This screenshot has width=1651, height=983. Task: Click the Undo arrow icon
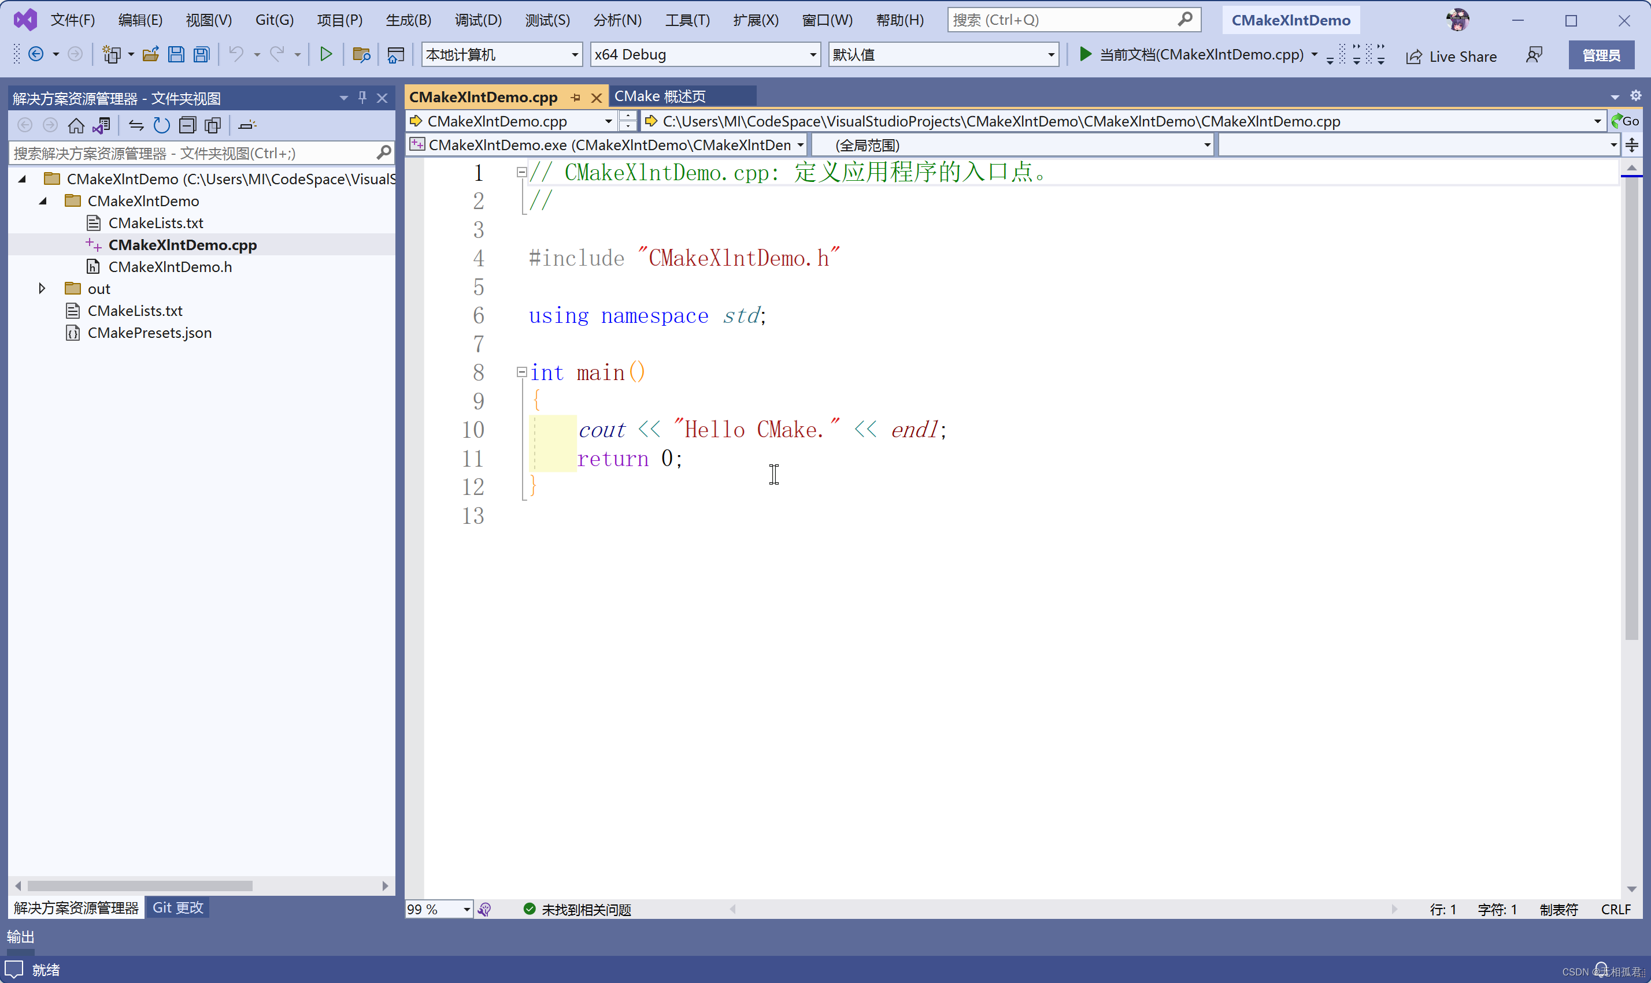pos(236,54)
